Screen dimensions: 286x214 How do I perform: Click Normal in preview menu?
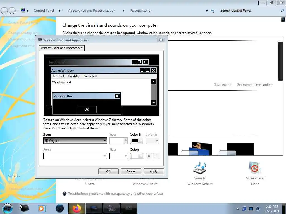(x=58, y=76)
